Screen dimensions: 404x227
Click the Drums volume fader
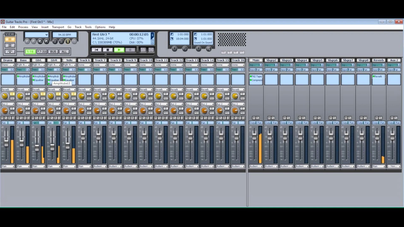(6, 143)
